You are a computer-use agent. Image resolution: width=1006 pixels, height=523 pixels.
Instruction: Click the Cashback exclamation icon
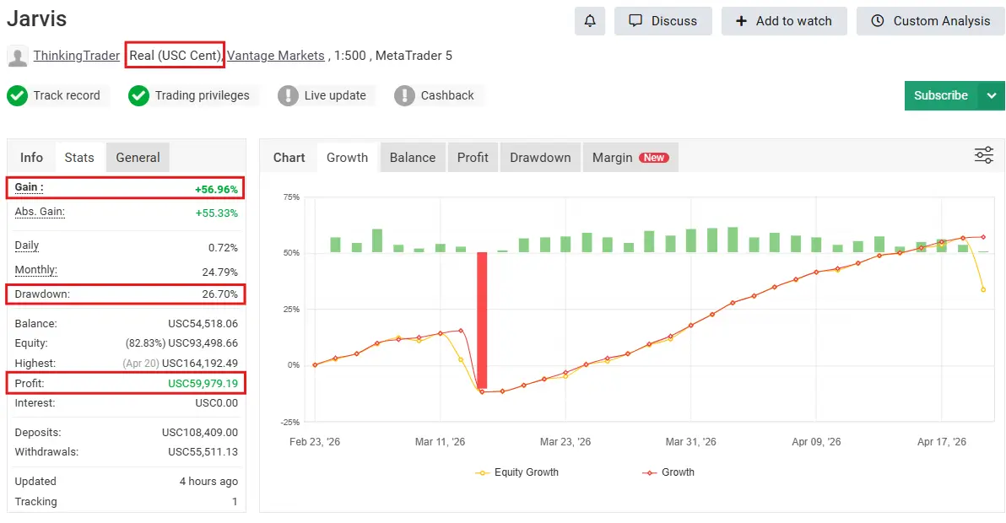(405, 95)
